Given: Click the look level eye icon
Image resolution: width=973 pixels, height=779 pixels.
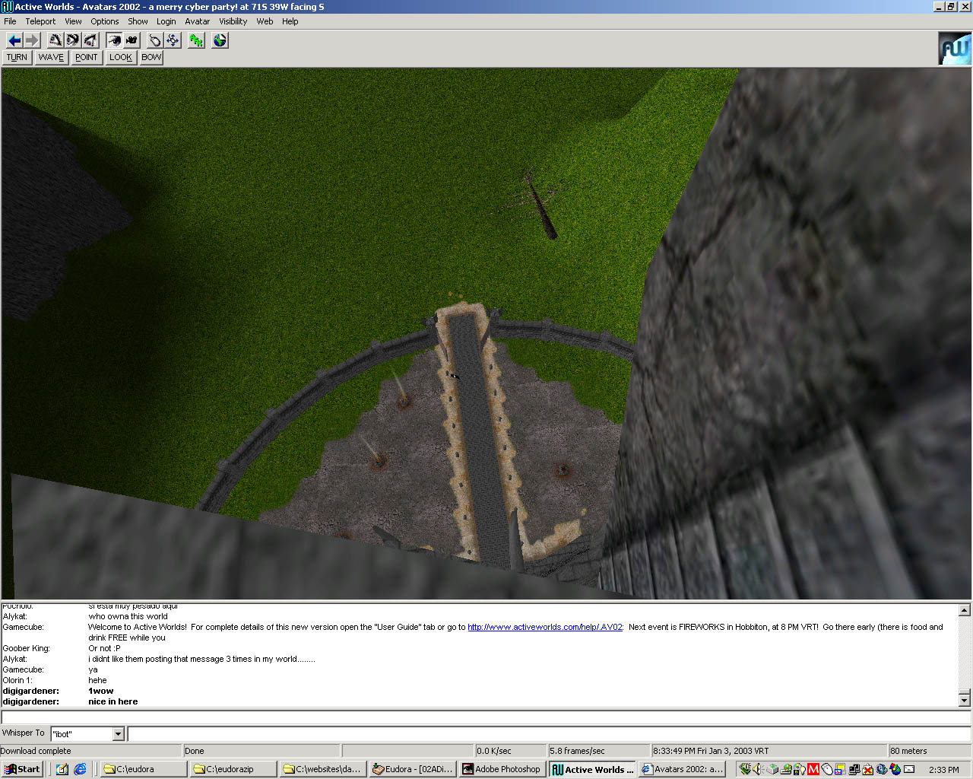Looking at the screenshot, I should coord(72,40).
